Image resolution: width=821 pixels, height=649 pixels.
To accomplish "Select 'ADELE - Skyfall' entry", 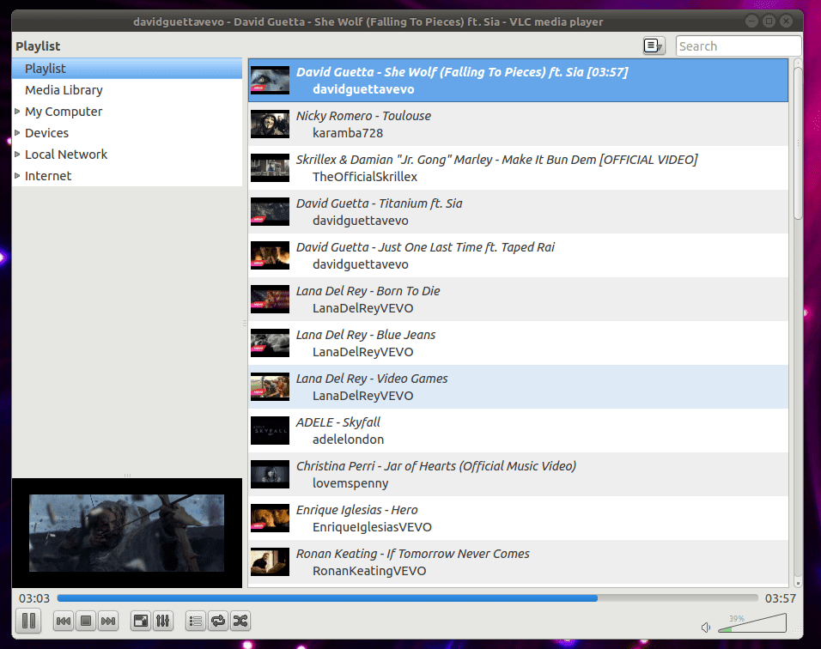I will tap(519, 431).
